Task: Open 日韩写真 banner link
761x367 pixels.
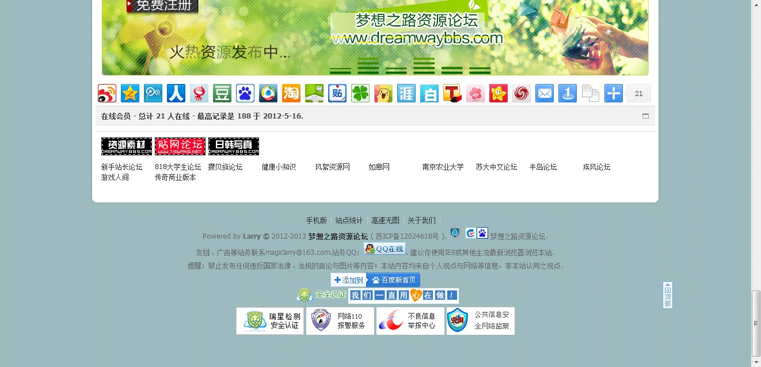Action: [x=234, y=146]
